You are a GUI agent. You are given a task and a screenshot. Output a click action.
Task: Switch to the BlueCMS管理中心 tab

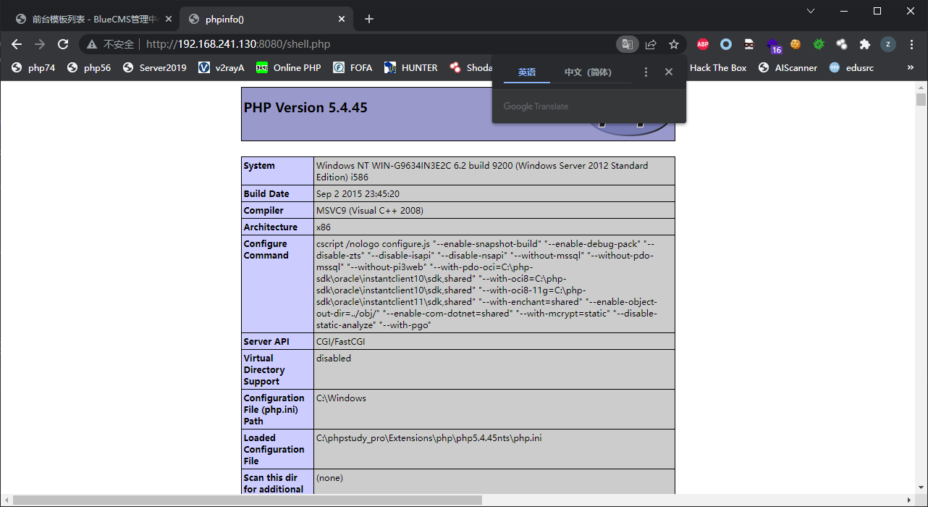(x=94, y=20)
